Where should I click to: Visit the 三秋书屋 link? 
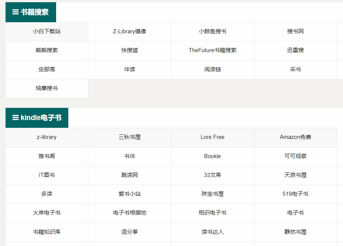pyautogui.click(x=130, y=137)
